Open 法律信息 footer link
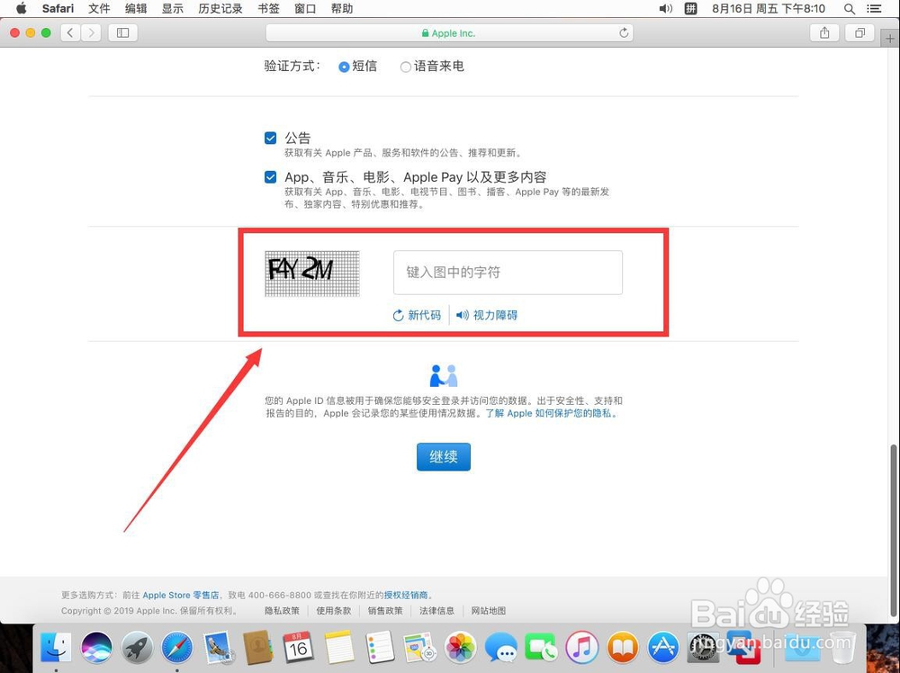 (436, 610)
